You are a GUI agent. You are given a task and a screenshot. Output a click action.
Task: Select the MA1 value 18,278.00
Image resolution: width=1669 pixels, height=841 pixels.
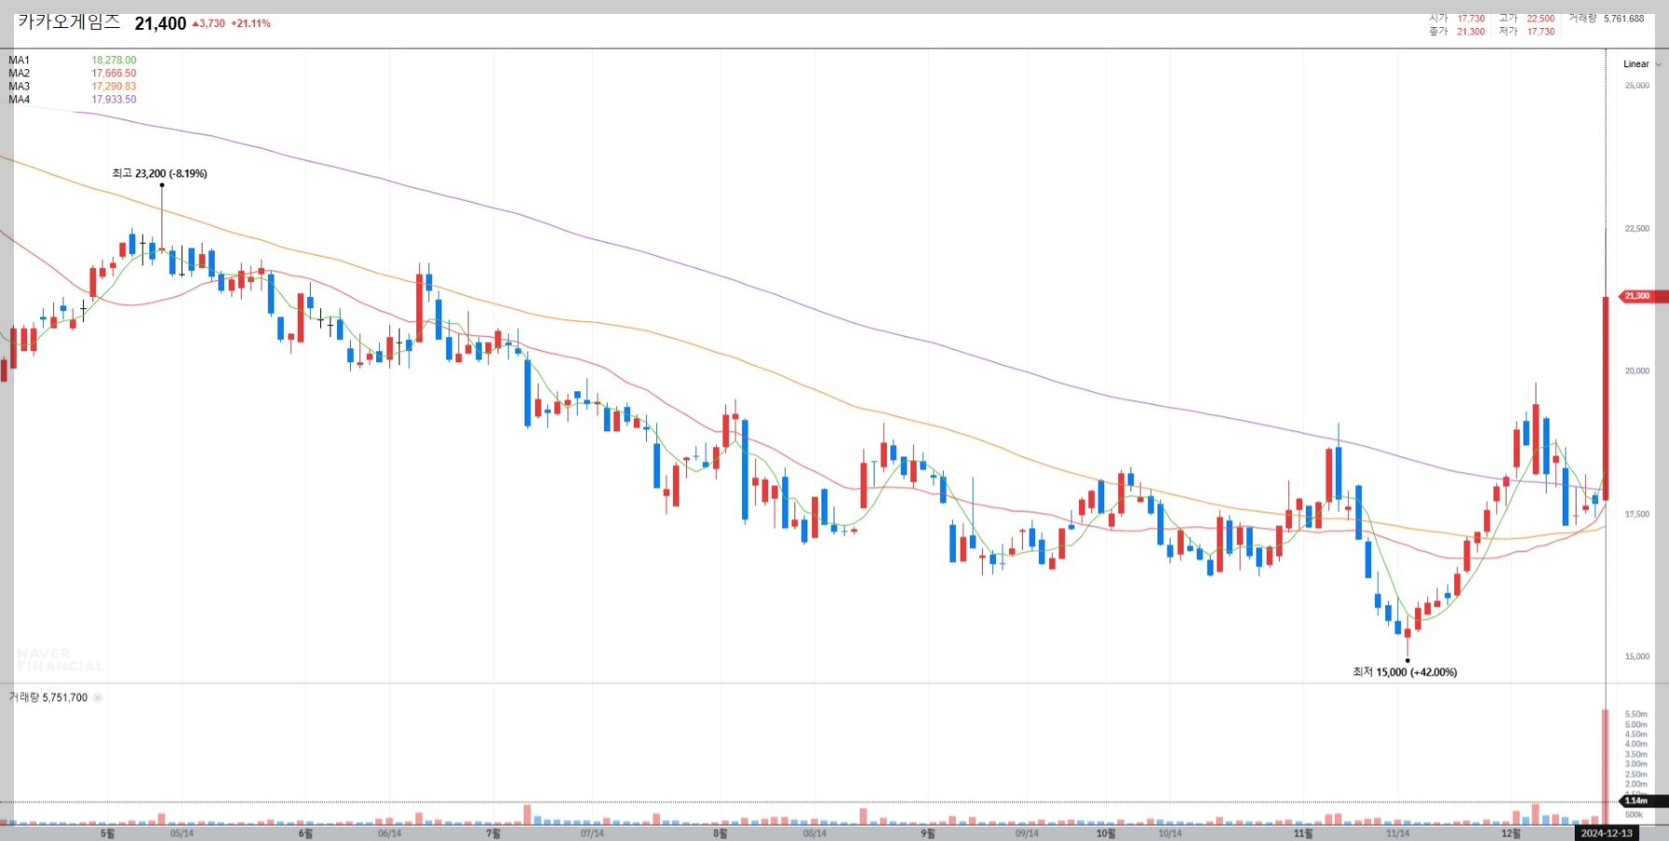pos(114,61)
